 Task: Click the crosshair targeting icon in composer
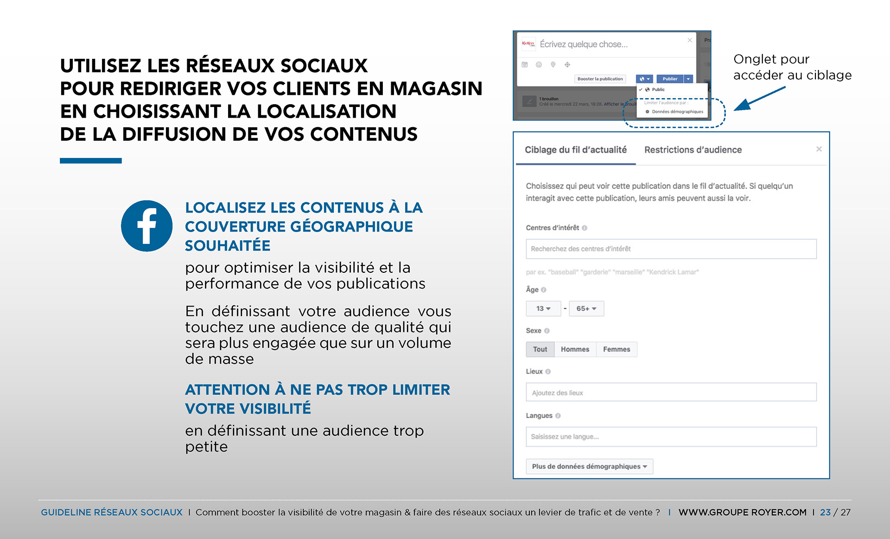click(567, 65)
